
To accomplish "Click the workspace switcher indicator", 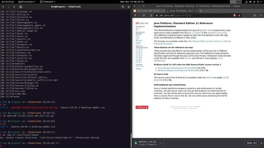I will point(236,2).
